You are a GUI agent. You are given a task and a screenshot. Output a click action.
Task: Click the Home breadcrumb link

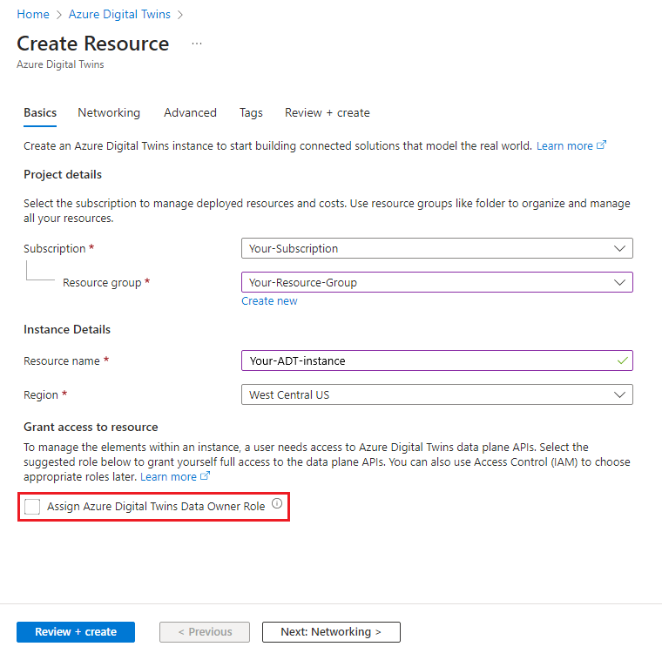[x=33, y=15]
